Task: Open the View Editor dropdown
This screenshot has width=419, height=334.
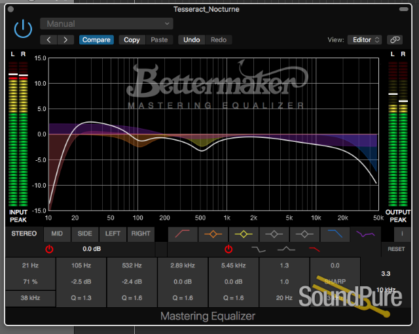Action: click(365, 40)
